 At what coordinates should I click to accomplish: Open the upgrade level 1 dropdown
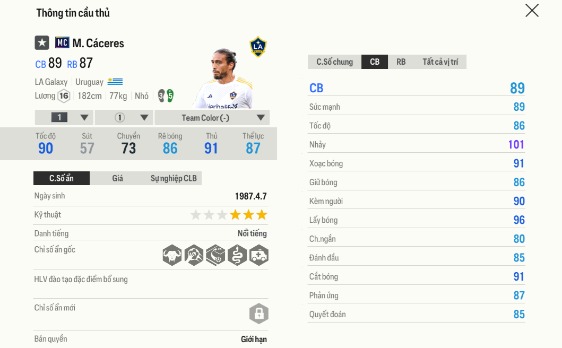(64, 118)
